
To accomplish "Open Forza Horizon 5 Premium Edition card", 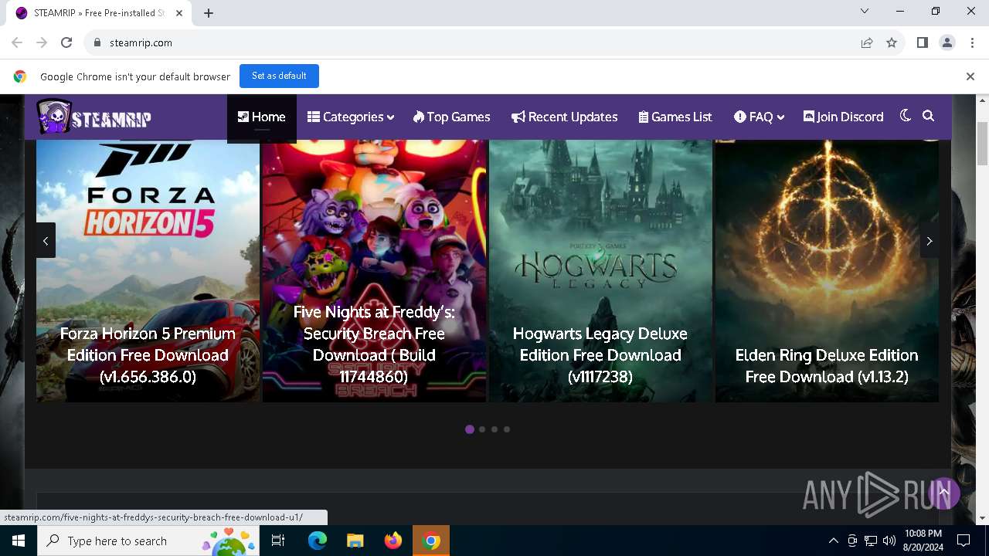I will (148, 270).
